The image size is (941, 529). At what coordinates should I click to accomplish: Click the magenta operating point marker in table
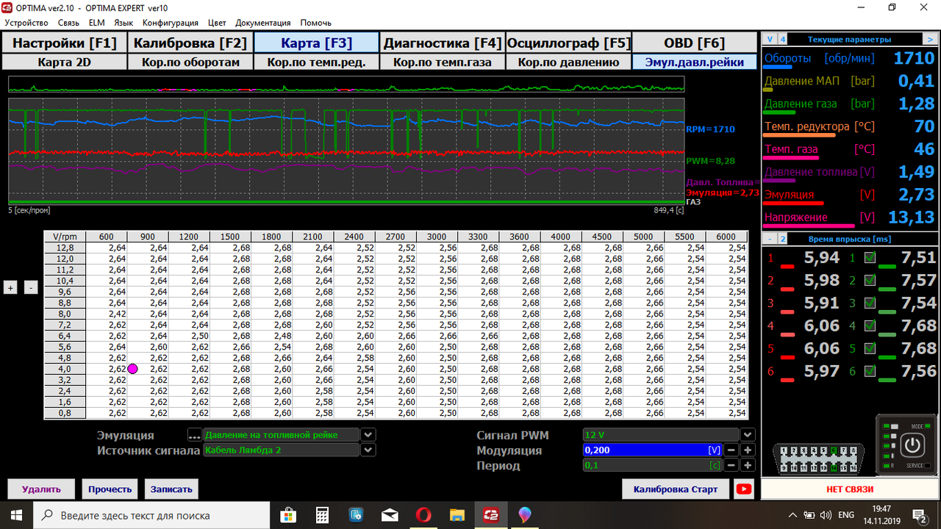coord(133,369)
